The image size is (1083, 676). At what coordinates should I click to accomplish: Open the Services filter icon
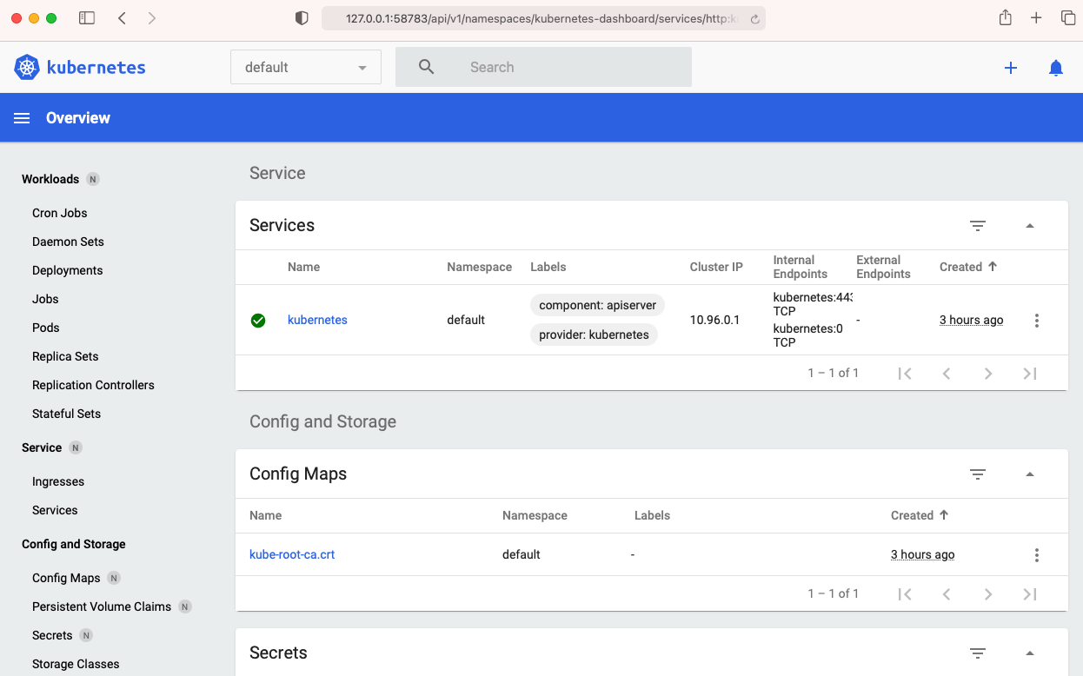pyautogui.click(x=978, y=226)
